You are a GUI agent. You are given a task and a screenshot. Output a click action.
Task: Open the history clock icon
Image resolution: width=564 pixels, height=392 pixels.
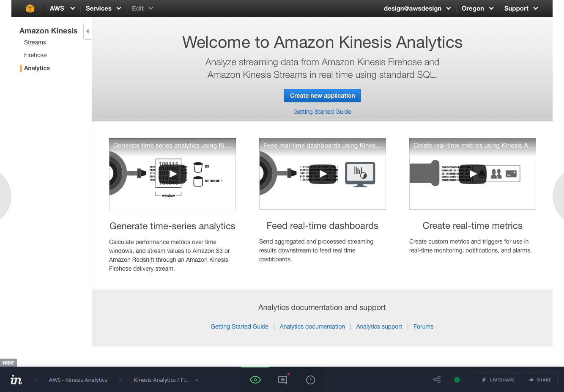point(310,380)
